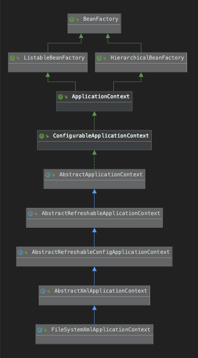Viewport: 198px width, 358px height.
Task: Click the green arrow from ConfigurableApplicationContext to ApplicationContext
Action: click(94, 120)
